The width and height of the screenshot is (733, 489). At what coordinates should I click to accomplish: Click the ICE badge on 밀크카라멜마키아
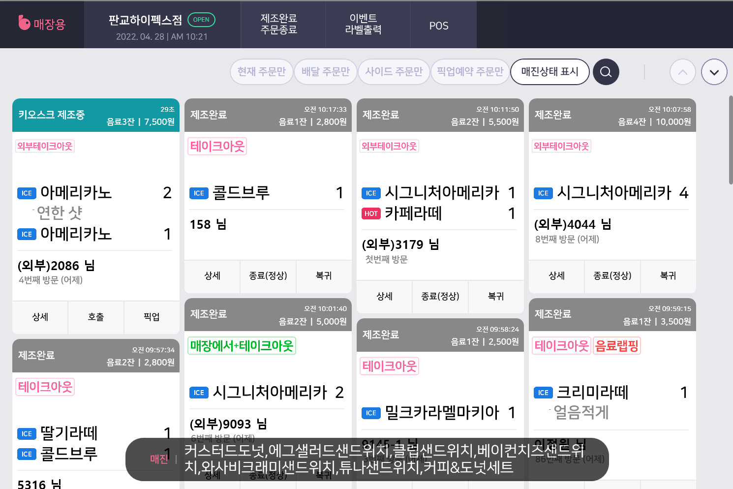tap(371, 413)
